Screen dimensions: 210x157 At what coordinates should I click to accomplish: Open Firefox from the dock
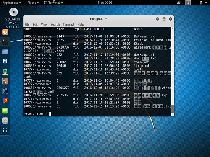tap(5, 32)
